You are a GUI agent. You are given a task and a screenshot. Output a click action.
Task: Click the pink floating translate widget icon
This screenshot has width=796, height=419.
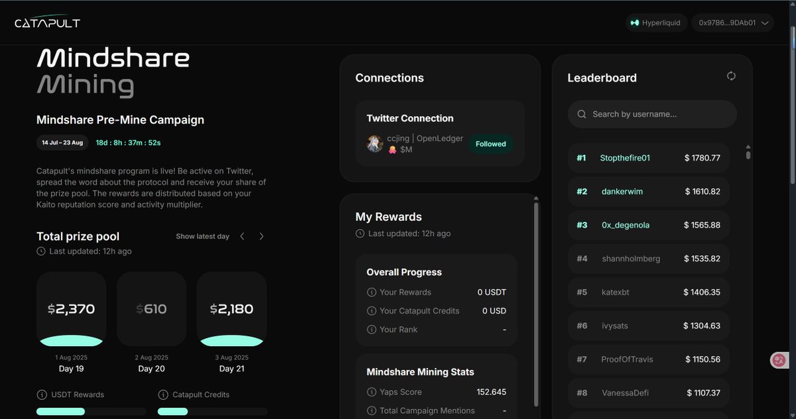pos(779,360)
